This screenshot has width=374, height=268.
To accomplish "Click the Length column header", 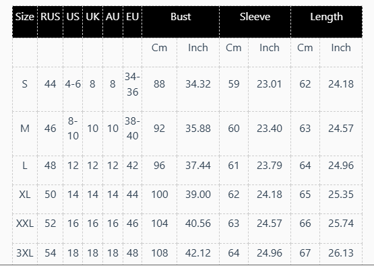I will point(327,17).
